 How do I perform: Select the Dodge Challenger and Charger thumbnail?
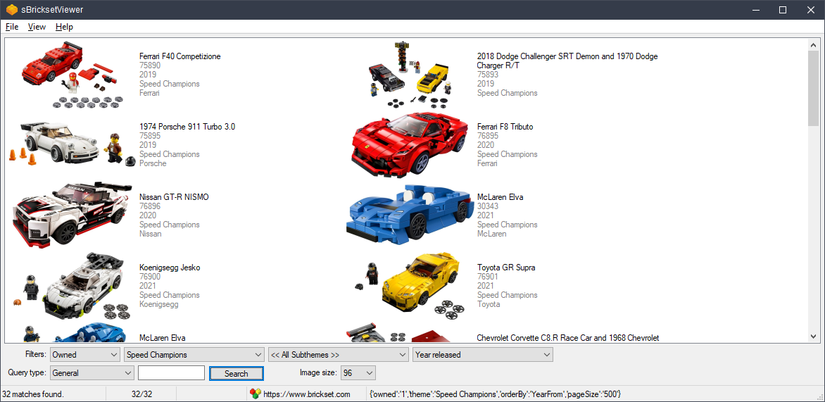pyautogui.click(x=410, y=75)
